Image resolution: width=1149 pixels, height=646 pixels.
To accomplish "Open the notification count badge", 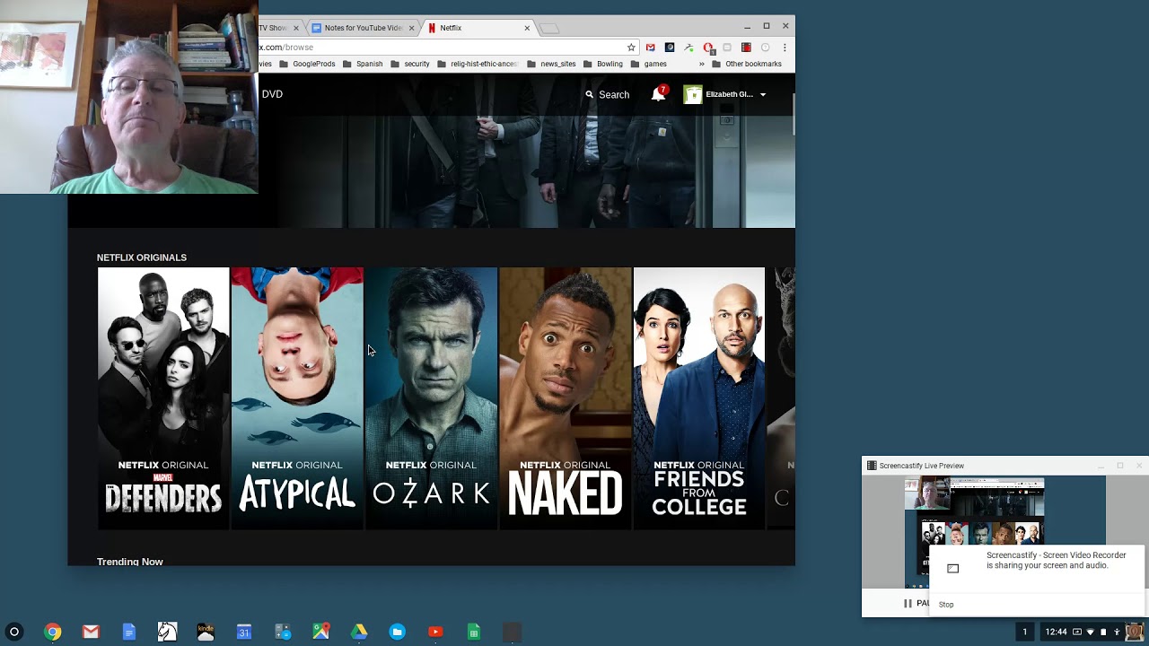I will click(1024, 632).
